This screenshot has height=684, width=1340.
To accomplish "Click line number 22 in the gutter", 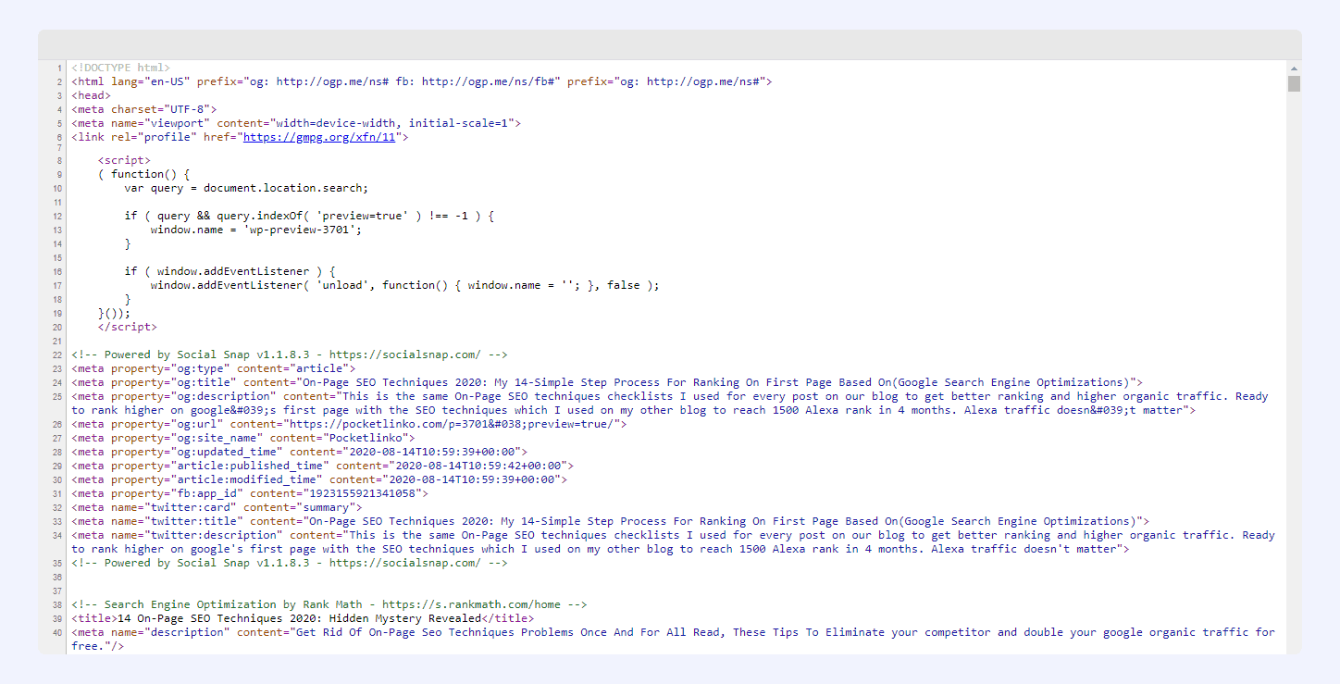I will 57,354.
